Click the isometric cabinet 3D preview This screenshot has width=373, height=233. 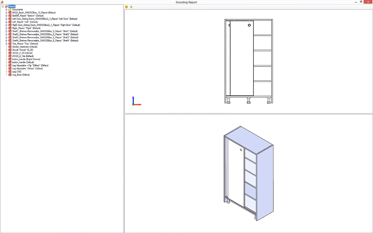pos(248,173)
